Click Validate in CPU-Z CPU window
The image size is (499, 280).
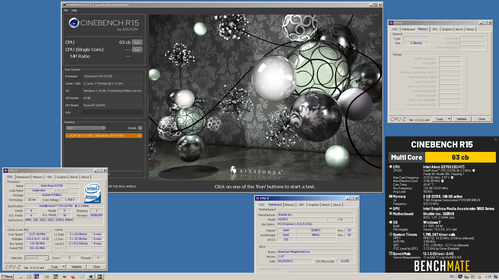click(x=76, y=267)
